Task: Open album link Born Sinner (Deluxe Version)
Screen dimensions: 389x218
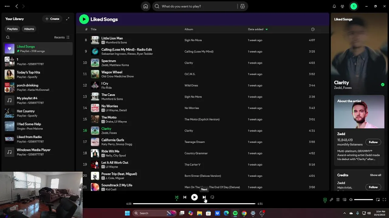Action: tap(203, 176)
